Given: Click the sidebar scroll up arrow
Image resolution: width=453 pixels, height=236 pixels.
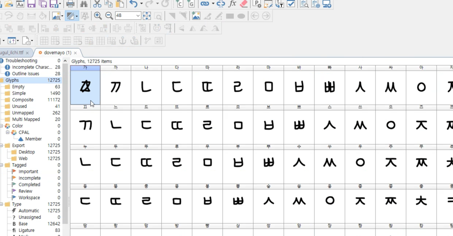Looking at the screenshot, I should 65,61.
